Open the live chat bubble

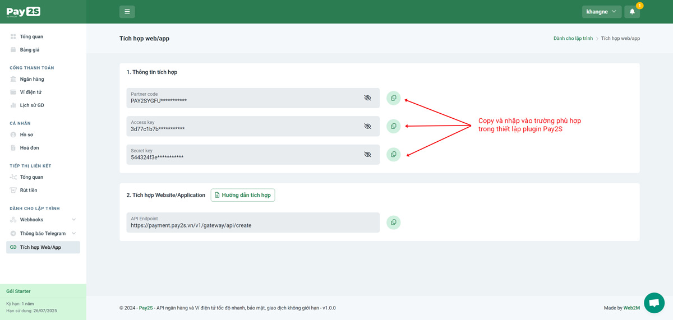click(x=654, y=303)
